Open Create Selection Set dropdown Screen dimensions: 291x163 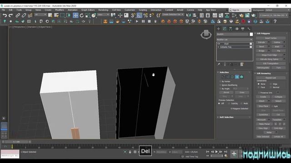tap(173, 14)
